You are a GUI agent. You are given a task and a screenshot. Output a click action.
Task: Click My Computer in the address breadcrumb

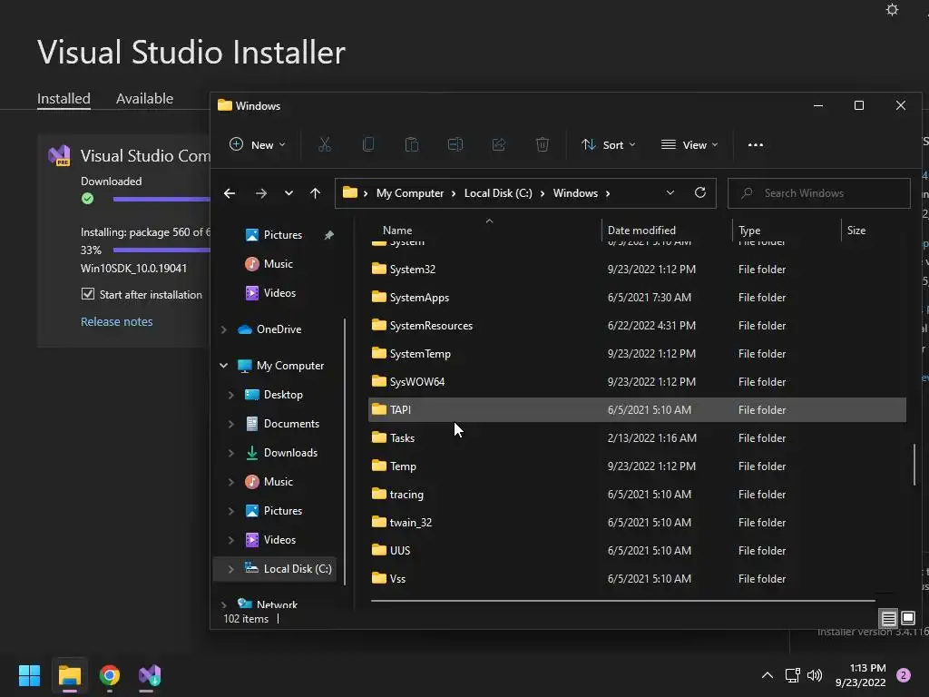point(410,193)
